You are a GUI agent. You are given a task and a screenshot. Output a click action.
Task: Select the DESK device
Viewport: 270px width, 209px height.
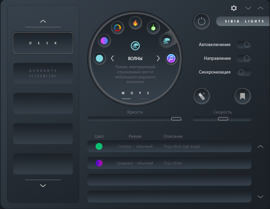(x=43, y=43)
